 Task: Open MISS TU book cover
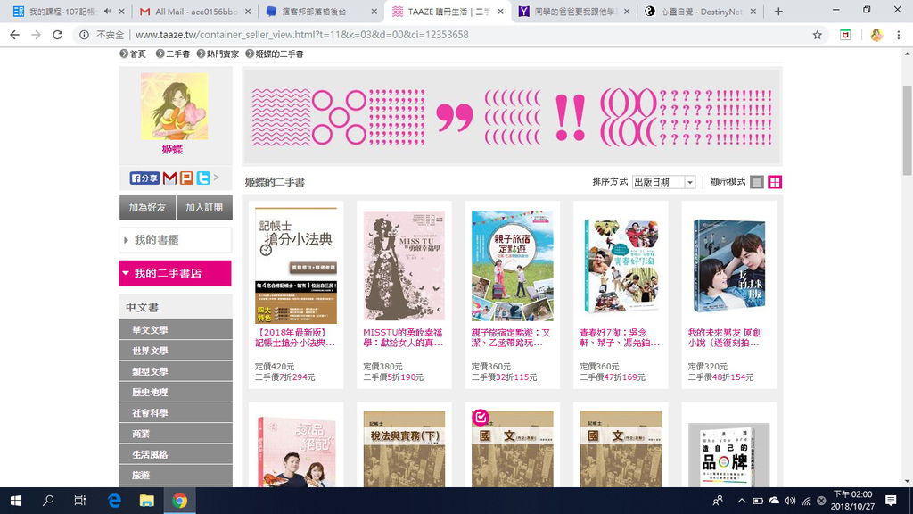[404, 265]
